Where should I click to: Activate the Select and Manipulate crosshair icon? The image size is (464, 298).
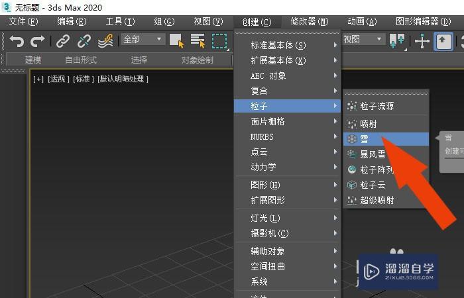click(x=422, y=41)
